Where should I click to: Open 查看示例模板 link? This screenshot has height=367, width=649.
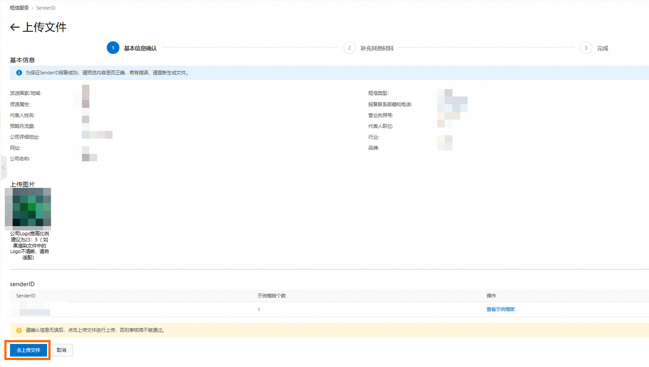click(x=501, y=309)
